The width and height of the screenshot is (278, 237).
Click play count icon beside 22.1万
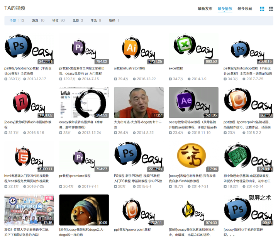6,186
